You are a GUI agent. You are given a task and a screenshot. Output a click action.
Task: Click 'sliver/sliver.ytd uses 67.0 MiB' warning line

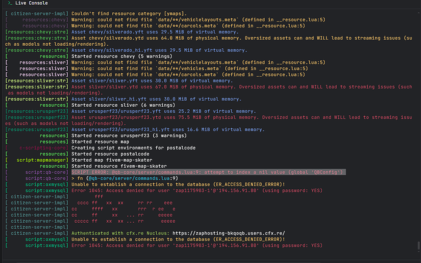(209, 90)
